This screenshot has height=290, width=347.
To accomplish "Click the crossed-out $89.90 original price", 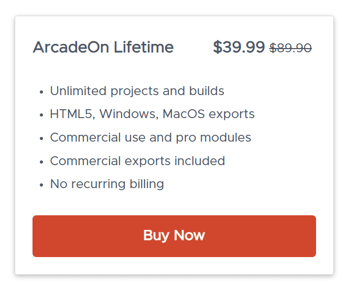I will click(x=290, y=48).
